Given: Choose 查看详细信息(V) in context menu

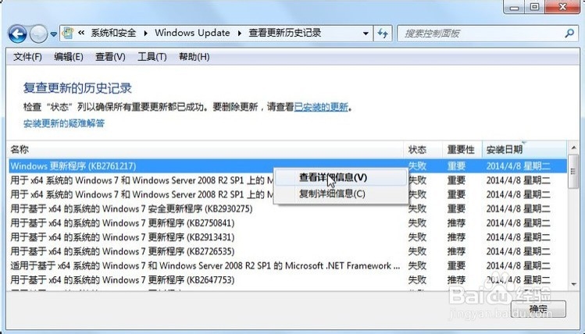Looking at the screenshot, I should point(341,177).
